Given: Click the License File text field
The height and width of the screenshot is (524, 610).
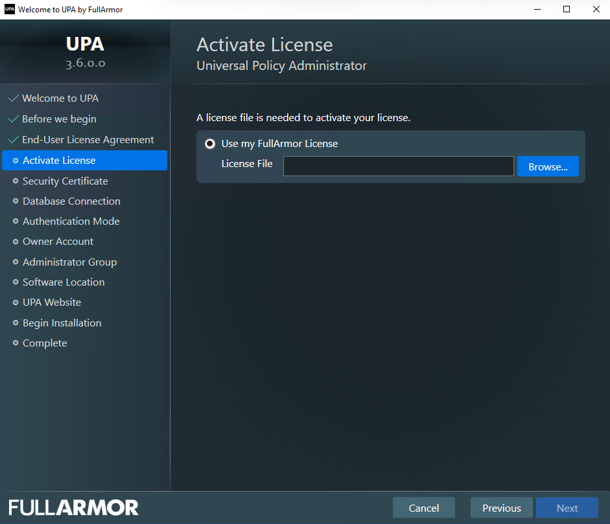Looking at the screenshot, I should pyautogui.click(x=398, y=166).
